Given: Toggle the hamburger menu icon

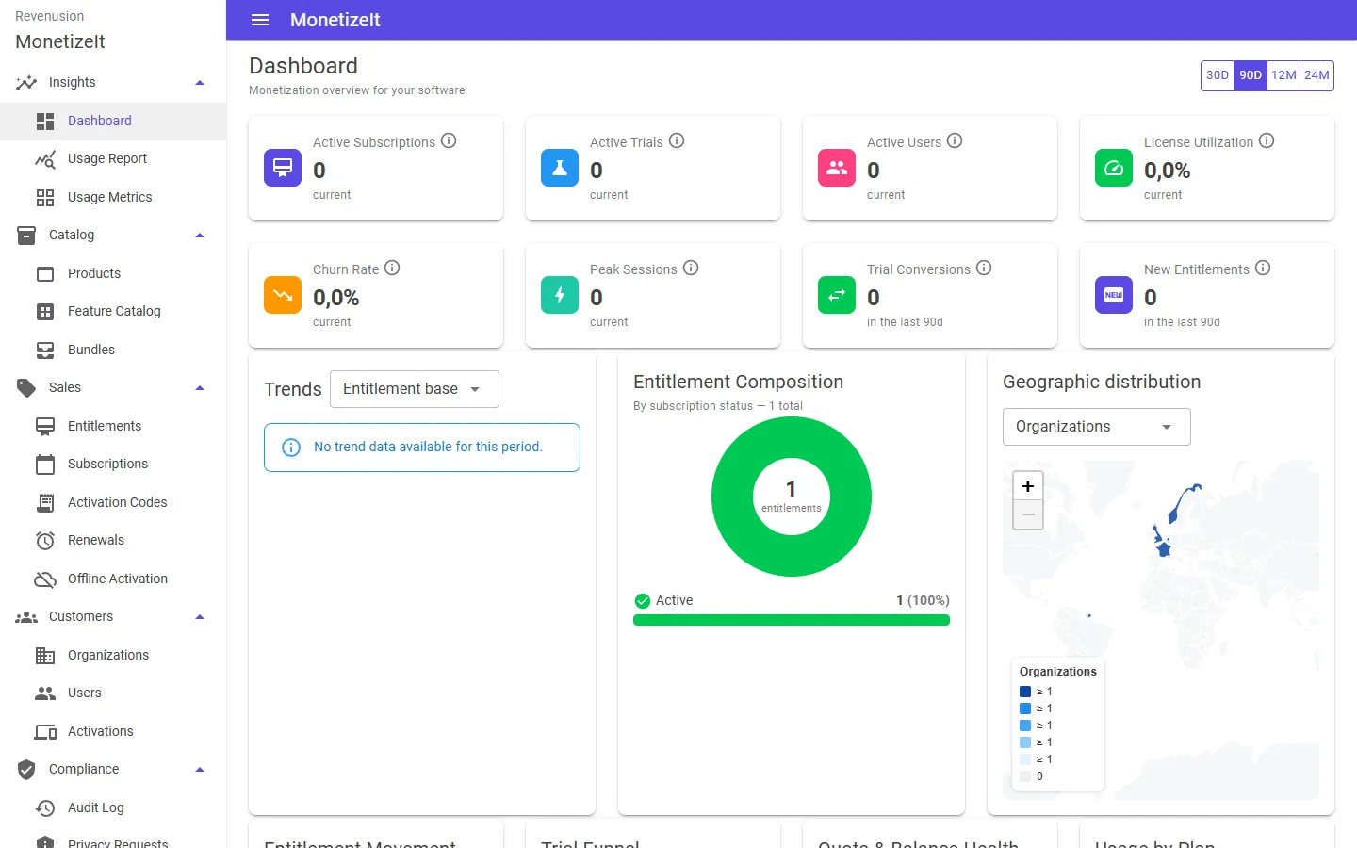Looking at the screenshot, I should (260, 20).
